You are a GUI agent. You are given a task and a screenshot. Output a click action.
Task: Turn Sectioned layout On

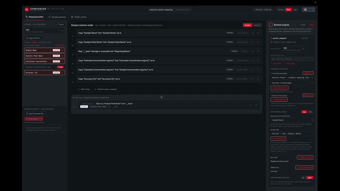(x=304, y=112)
